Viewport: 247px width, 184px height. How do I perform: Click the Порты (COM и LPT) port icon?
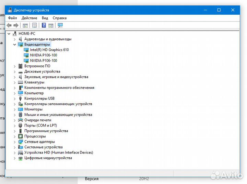tap(20, 126)
